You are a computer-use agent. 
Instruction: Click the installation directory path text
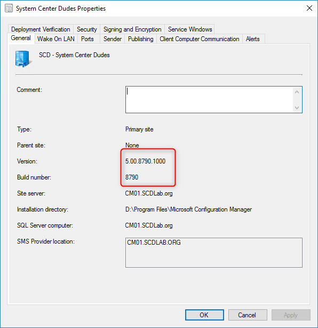pyautogui.click(x=188, y=209)
